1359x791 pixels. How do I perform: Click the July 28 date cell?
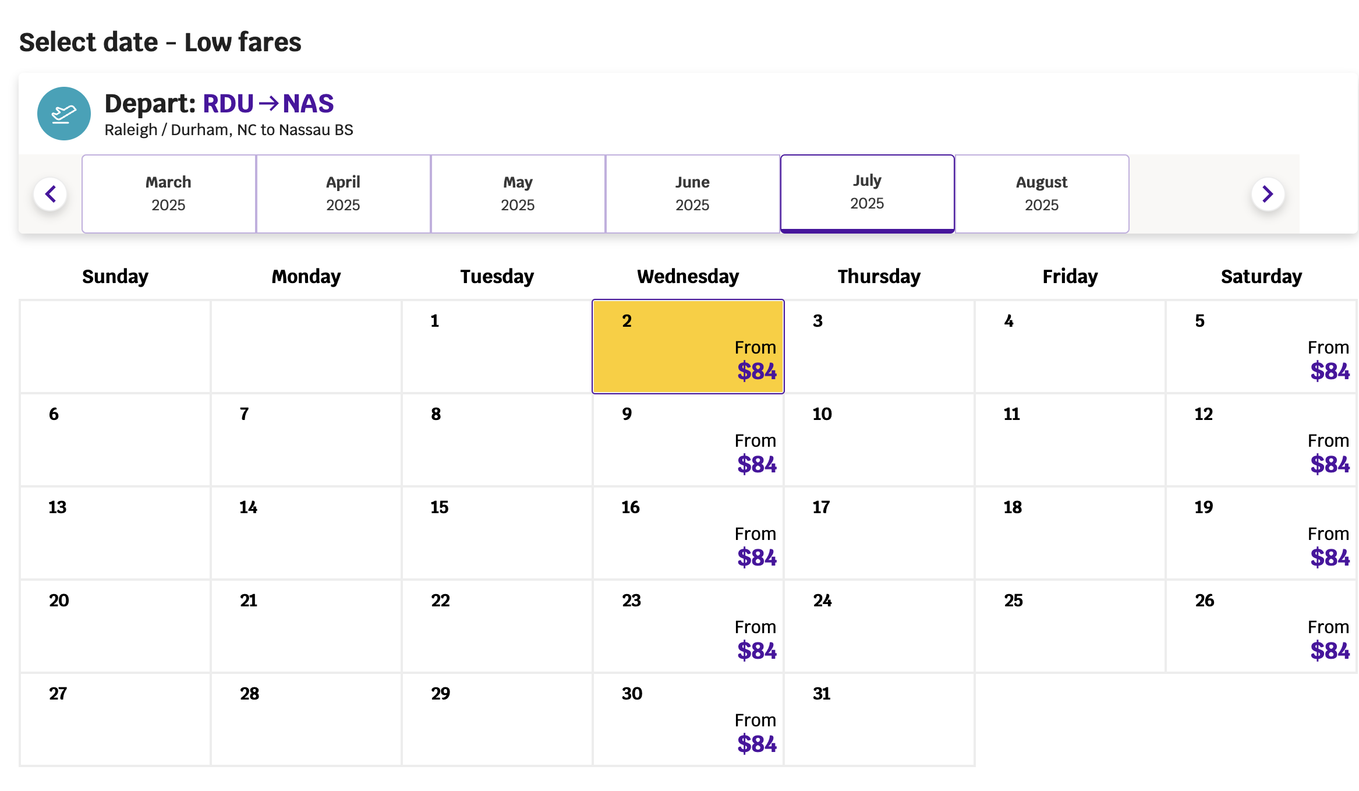[306, 719]
